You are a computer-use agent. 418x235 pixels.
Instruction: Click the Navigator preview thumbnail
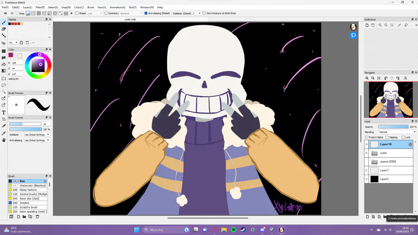(391, 100)
